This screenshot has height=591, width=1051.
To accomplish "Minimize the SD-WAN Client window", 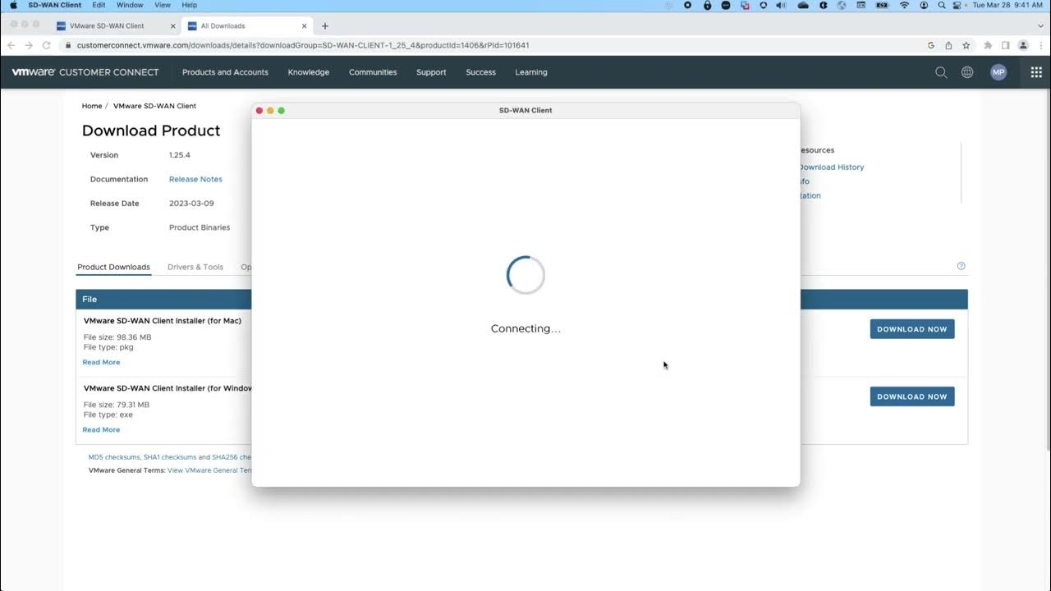I will coord(270,110).
